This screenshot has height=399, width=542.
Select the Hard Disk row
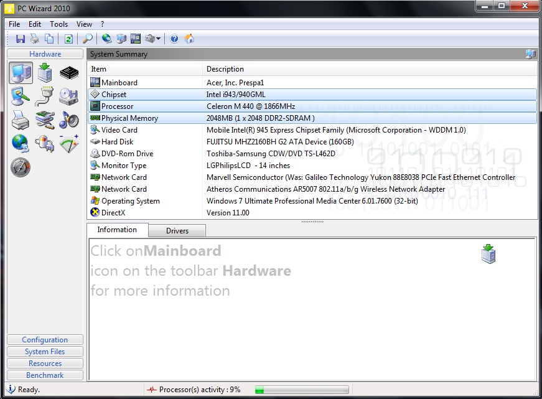[x=312, y=142]
